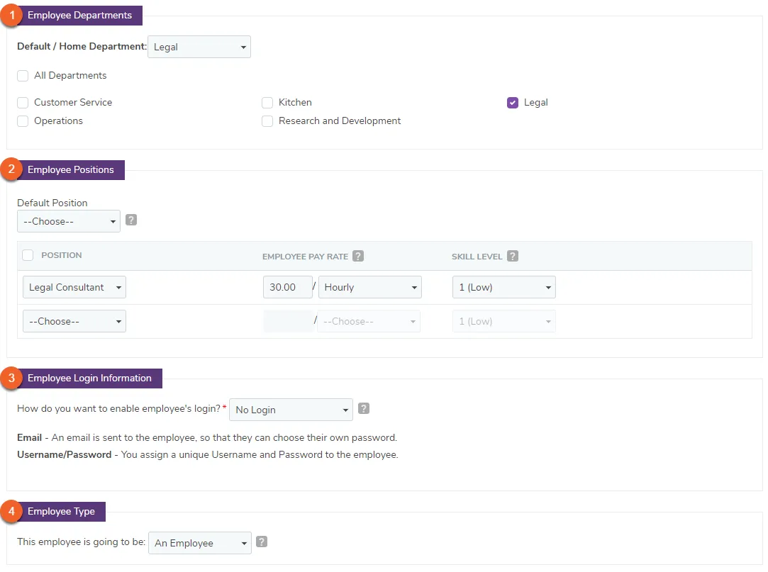Check Research and Development checkbox
768x572 pixels.
pos(267,121)
